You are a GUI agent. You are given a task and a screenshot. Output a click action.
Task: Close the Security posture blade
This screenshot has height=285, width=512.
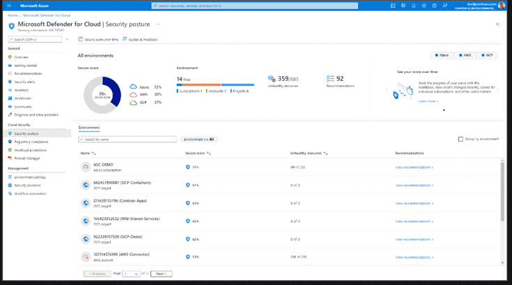click(497, 24)
